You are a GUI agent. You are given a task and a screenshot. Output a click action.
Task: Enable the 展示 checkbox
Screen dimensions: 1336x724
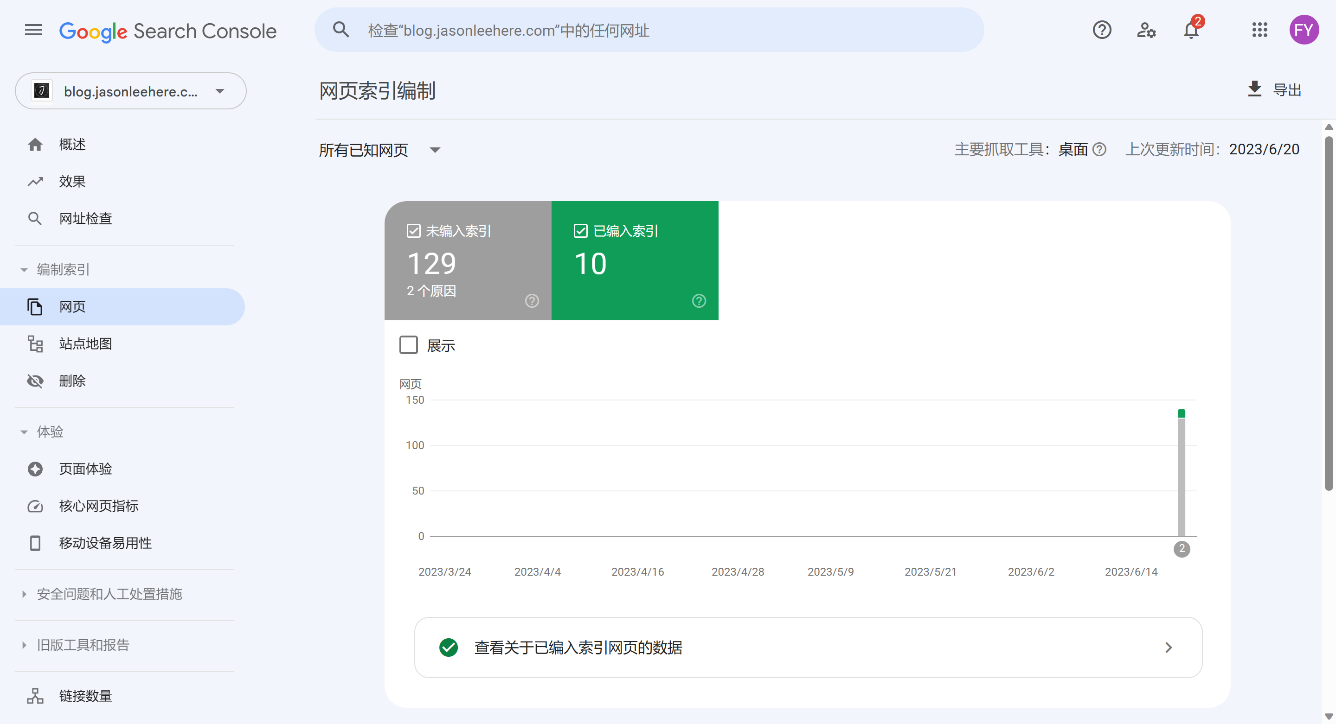[409, 345]
